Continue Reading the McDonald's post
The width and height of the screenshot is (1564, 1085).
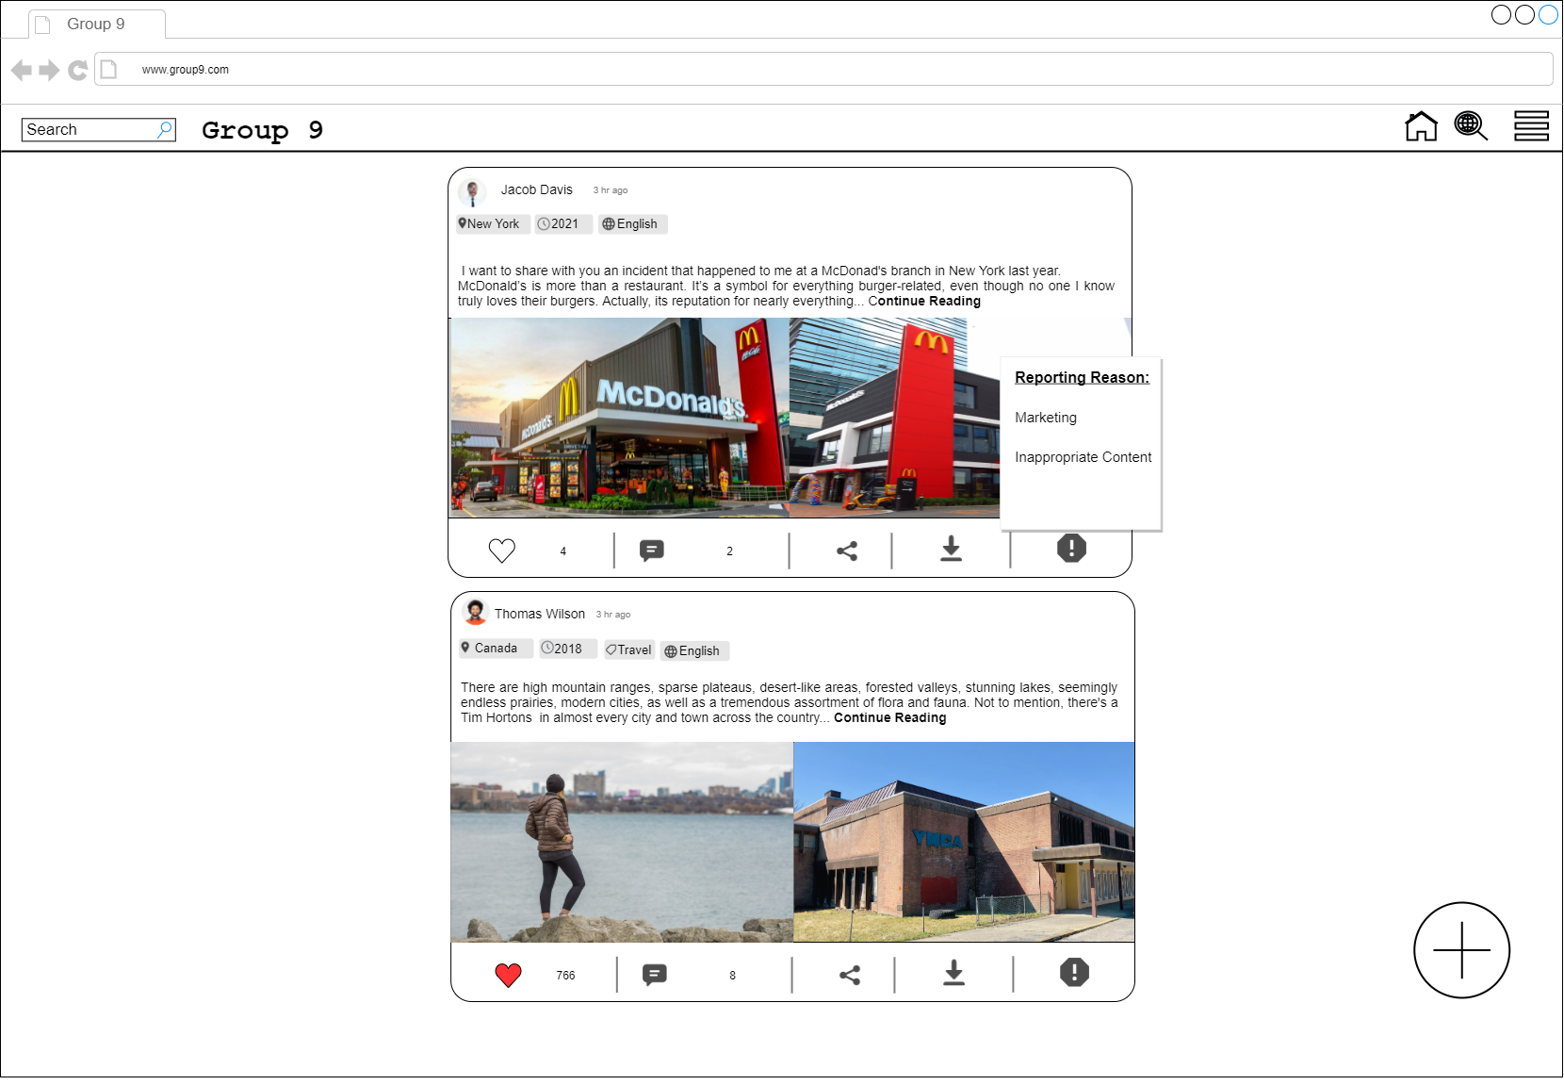point(924,301)
